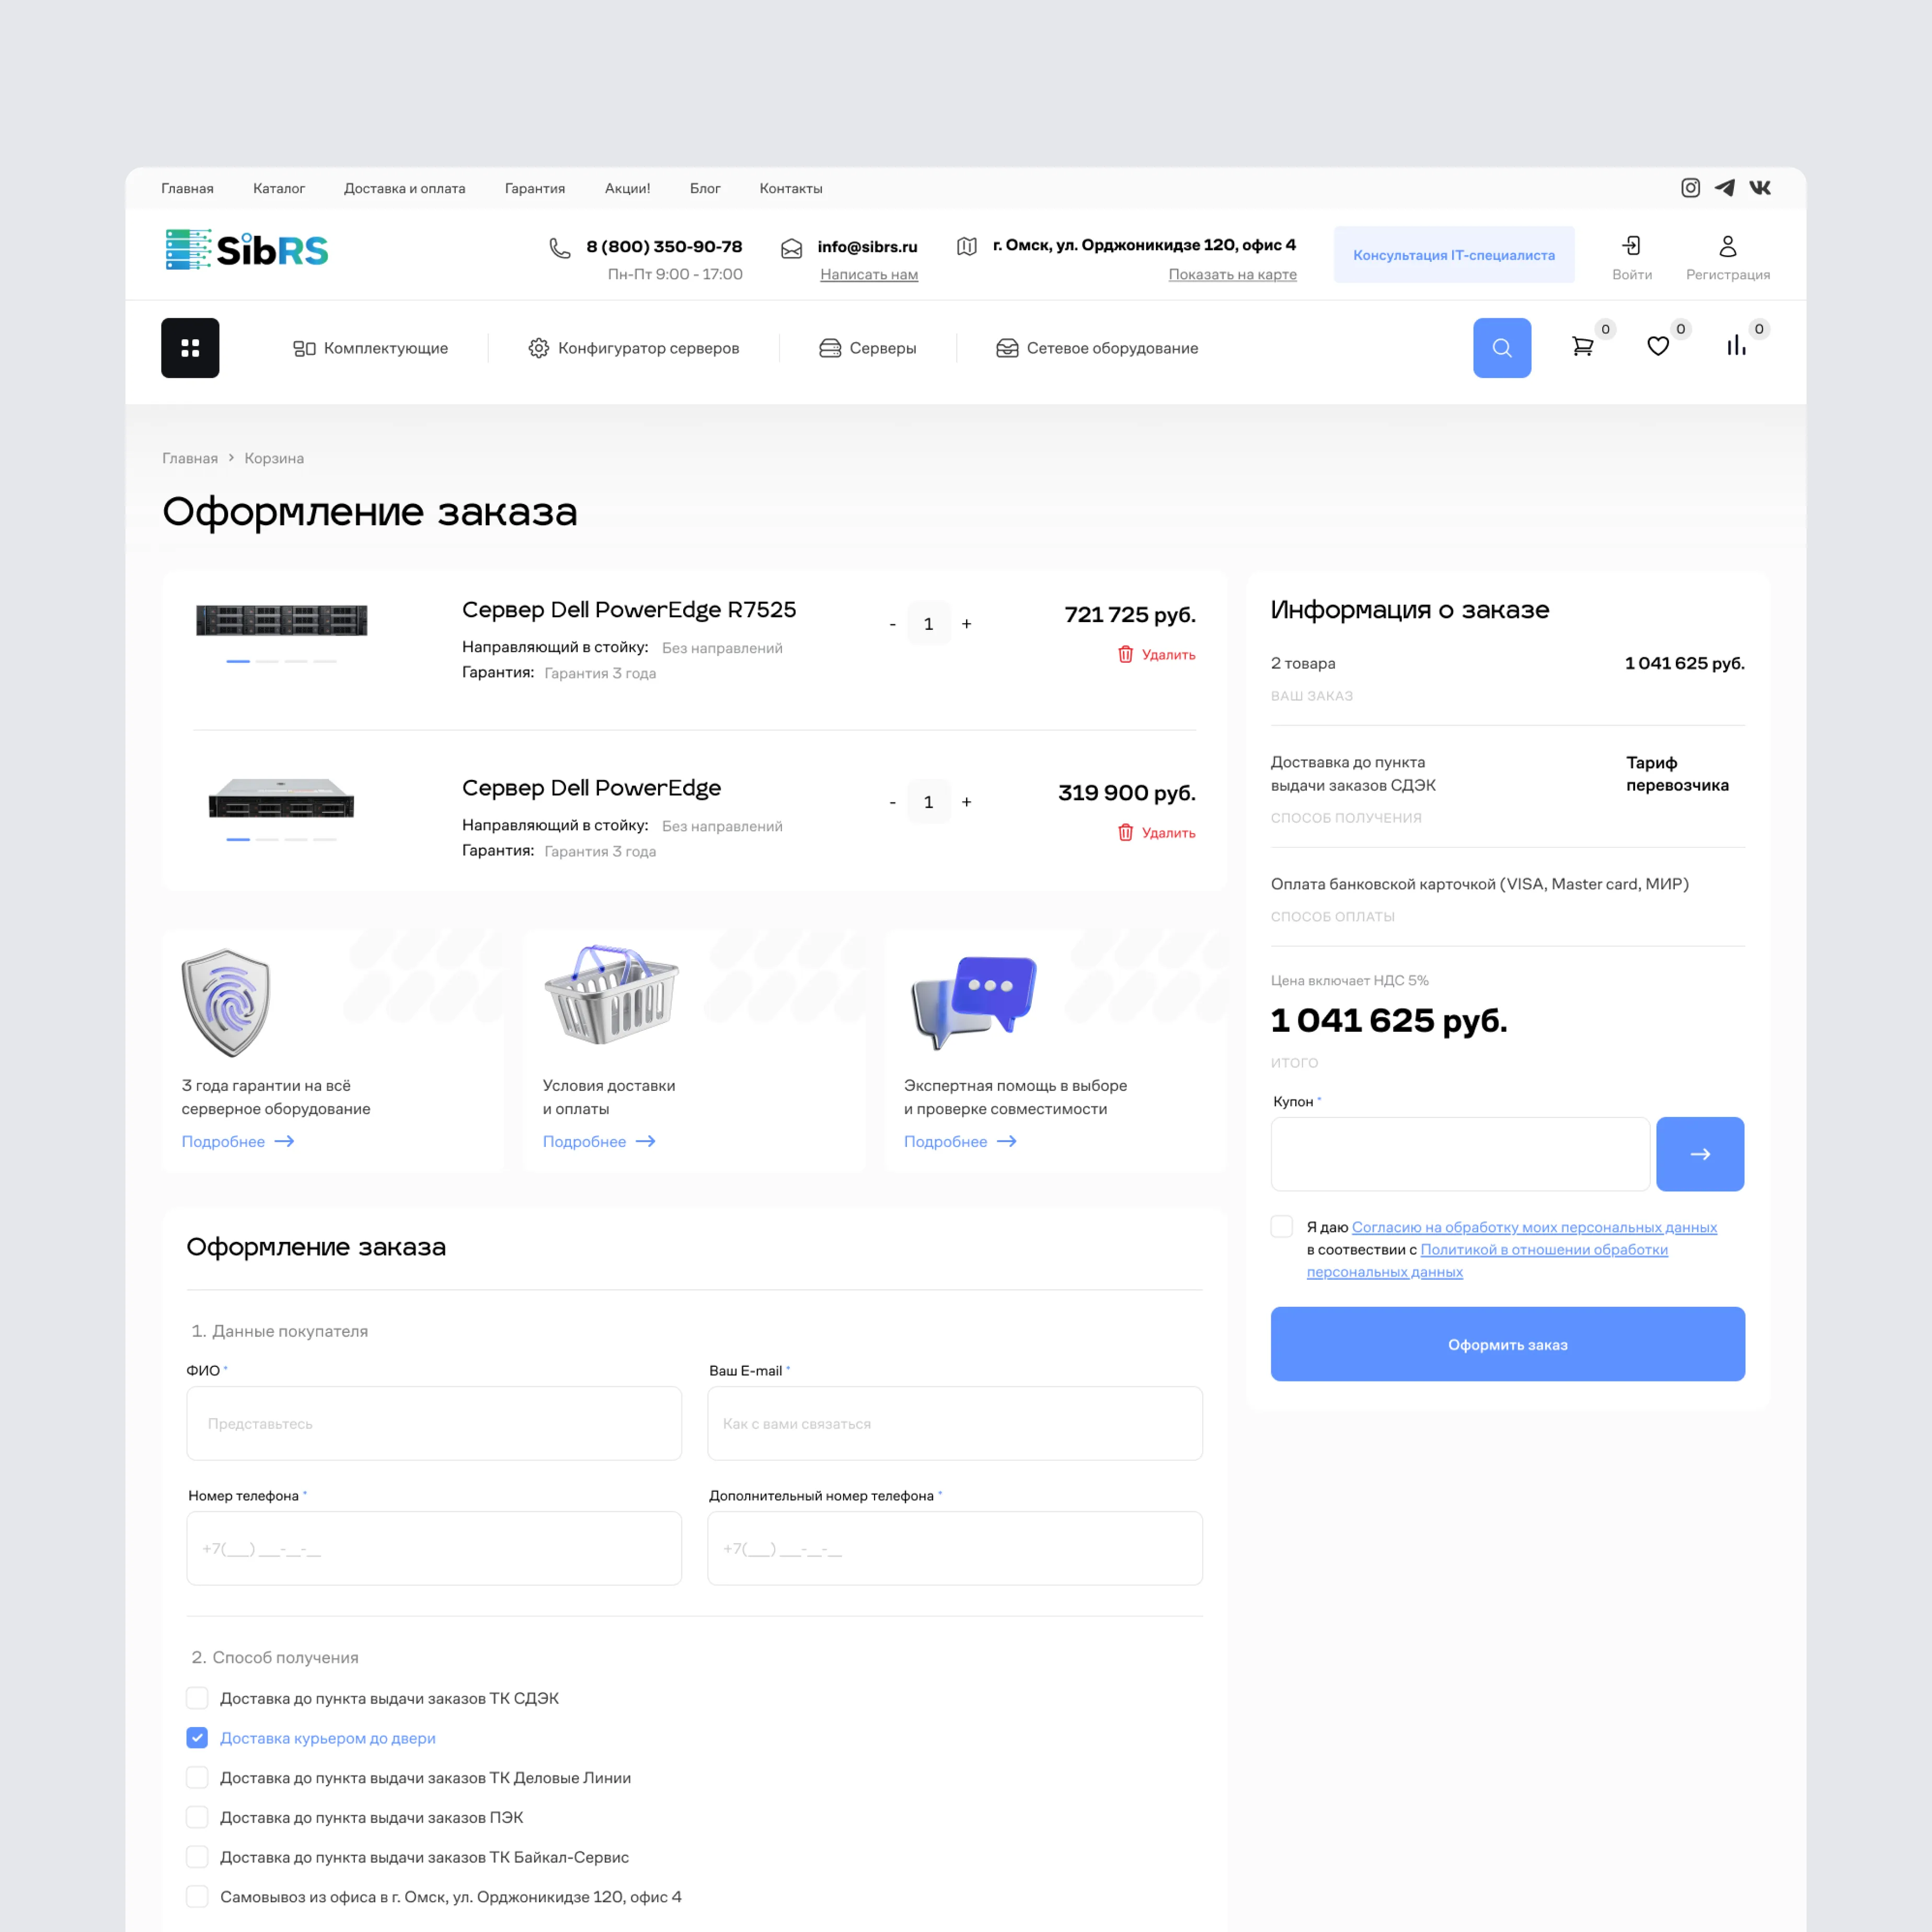
Task: Click the fingerprint shield warranty icon
Action: [x=226, y=1003]
